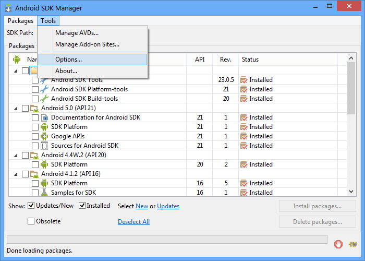The width and height of the screenshot is (365, 261).
Task: Check the Google APIs checkbox
Action: coord(35,136)
